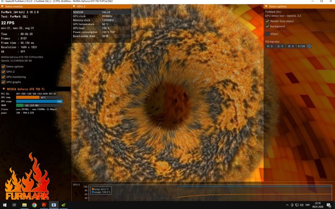Switch the УКР keyboard language indicator
The width and height of the screenshot is (335, 209).
point(308,205)
